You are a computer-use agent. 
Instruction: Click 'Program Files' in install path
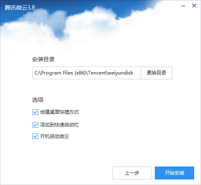point(57,73)
